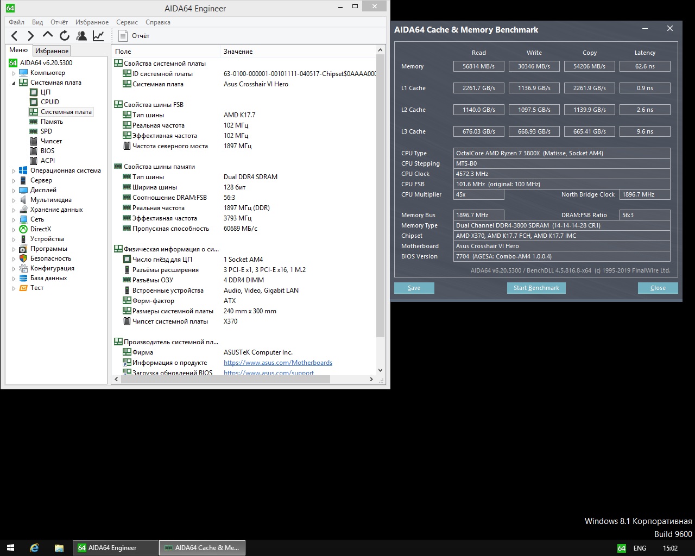Switch to AIDA64 Engineer taskbar button
Viewport: 695px width, 556px height.
[116, 548]
